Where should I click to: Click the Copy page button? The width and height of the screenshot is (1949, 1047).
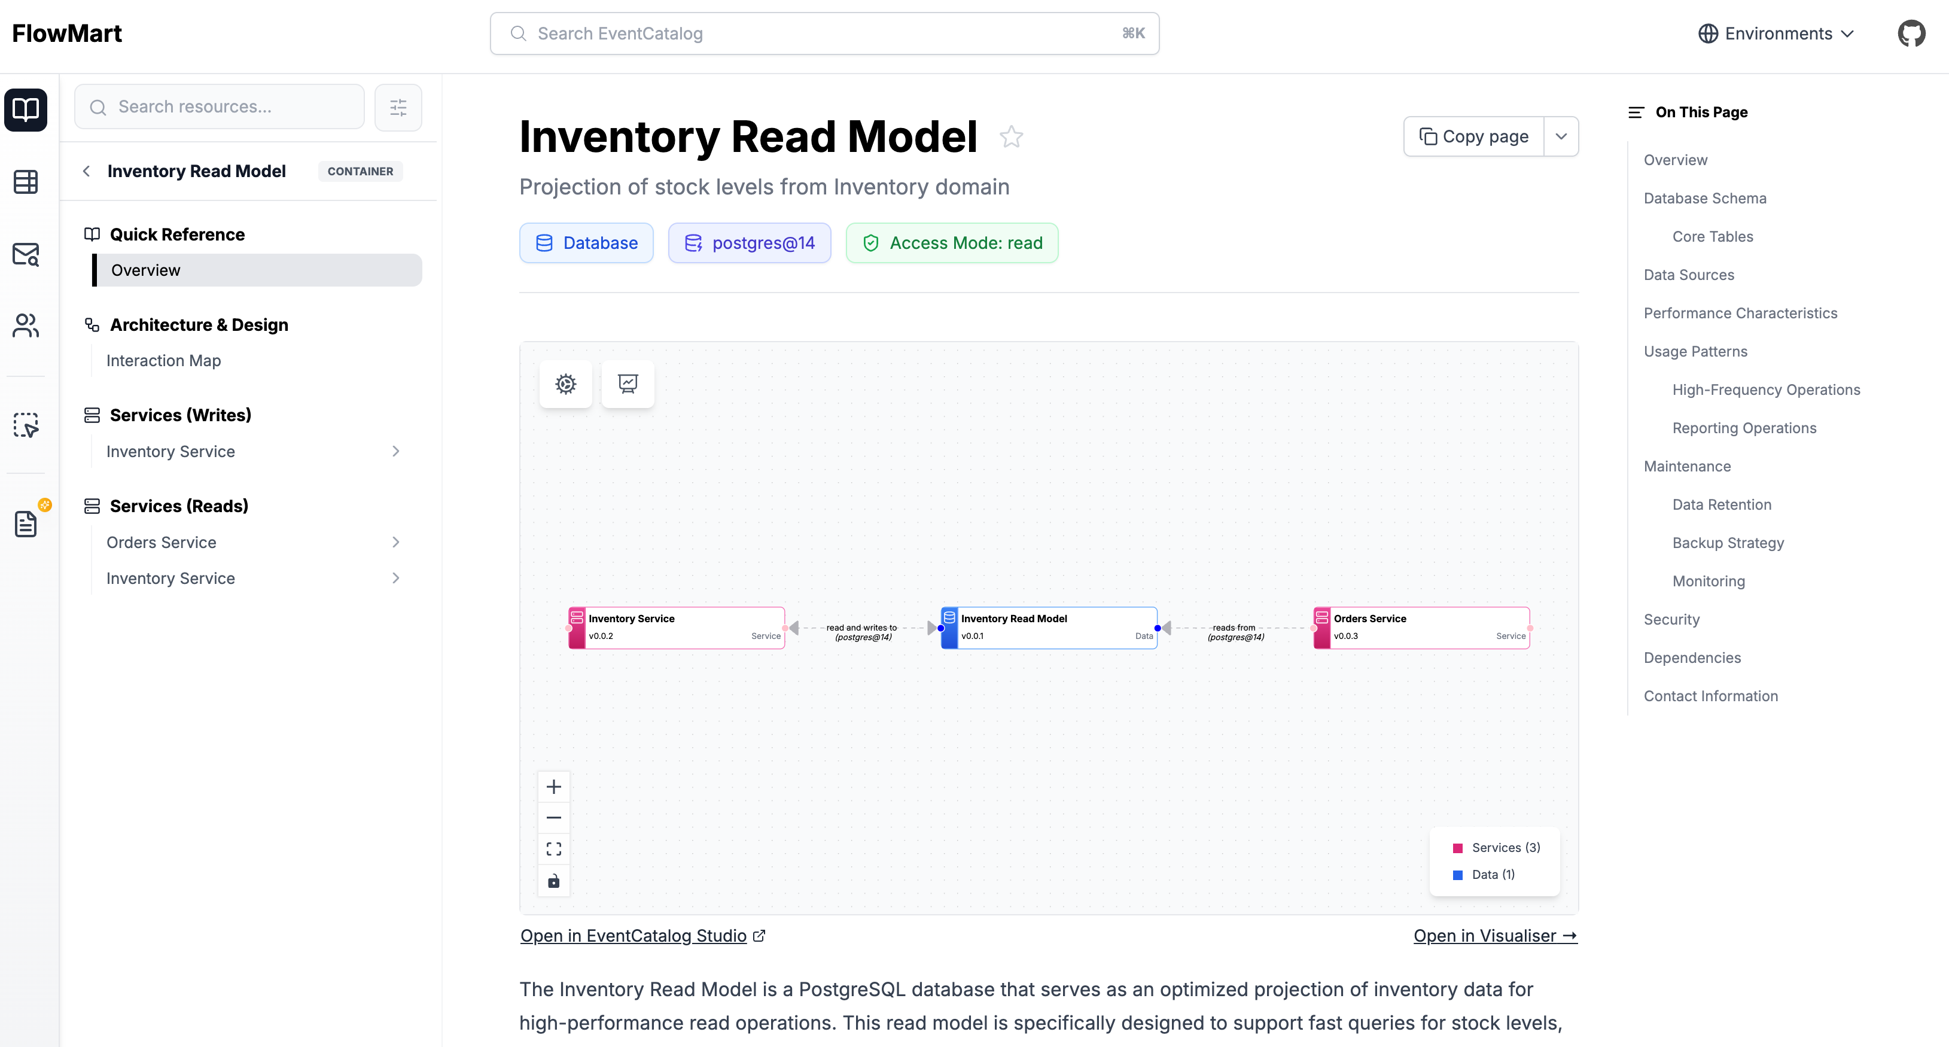click(1473, 136)
